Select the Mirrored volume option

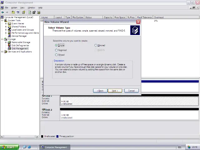point(96,46)
